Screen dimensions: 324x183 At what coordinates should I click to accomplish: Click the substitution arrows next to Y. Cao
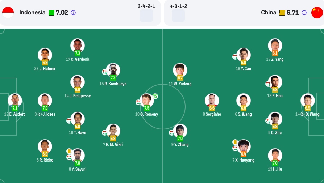point(235,57)
